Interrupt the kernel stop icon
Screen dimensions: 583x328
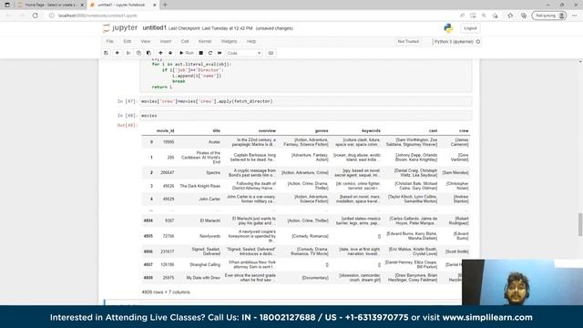(200, 53)
